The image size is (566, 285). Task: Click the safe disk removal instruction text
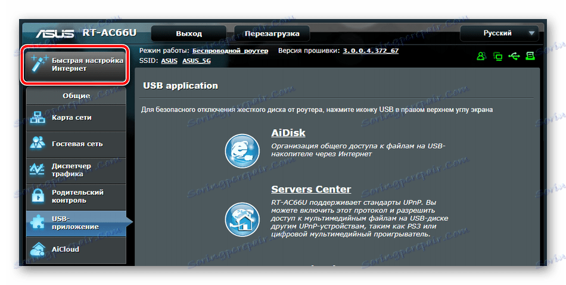(x=316, y=109)
